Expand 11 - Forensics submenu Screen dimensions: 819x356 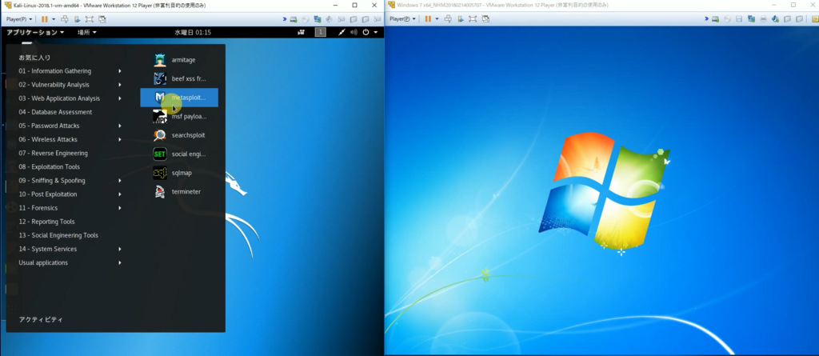pos(70,208)
